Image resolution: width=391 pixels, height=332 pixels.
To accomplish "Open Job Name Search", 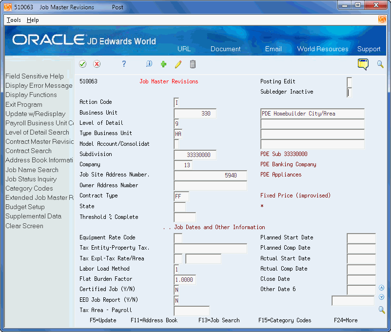I will (x=32, y=170).
